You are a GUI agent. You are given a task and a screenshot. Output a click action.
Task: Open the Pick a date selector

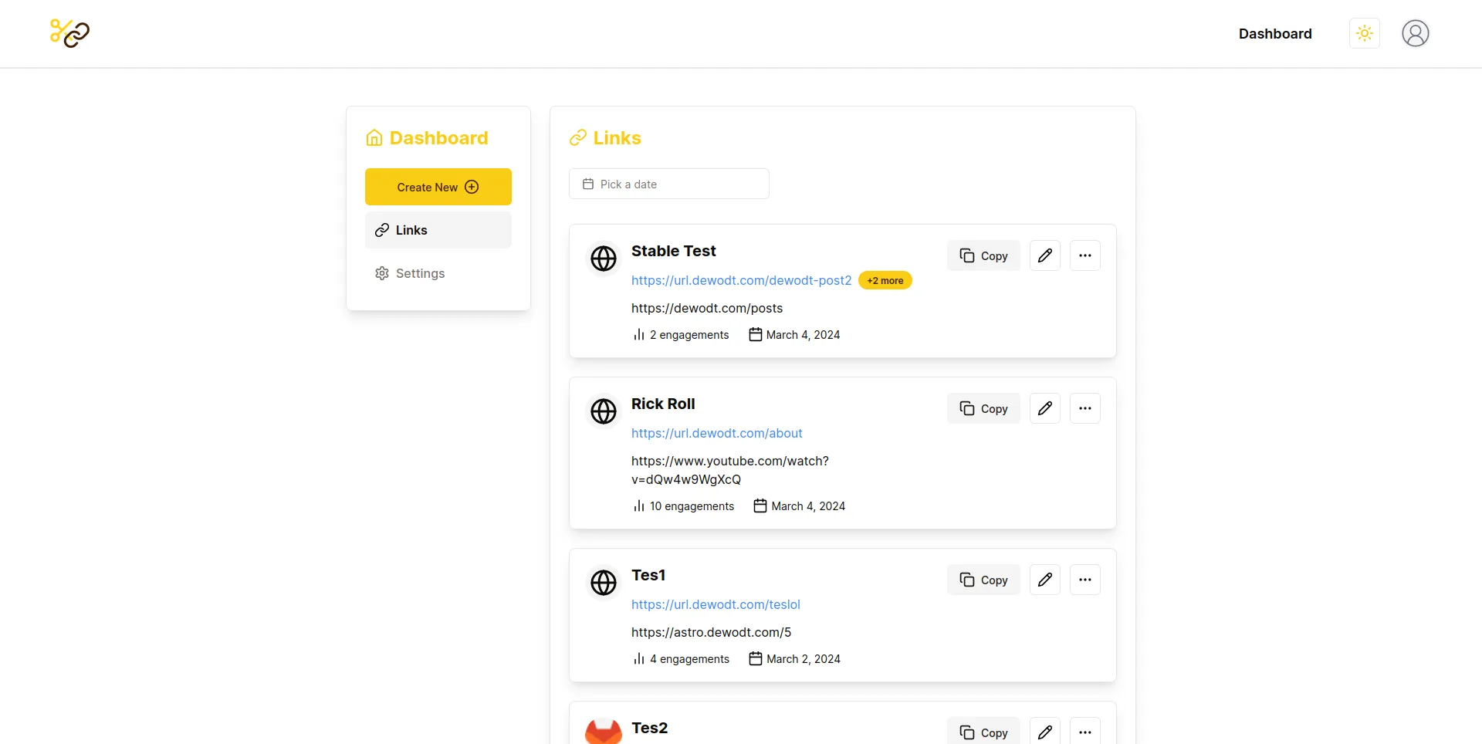coord(668,184)
